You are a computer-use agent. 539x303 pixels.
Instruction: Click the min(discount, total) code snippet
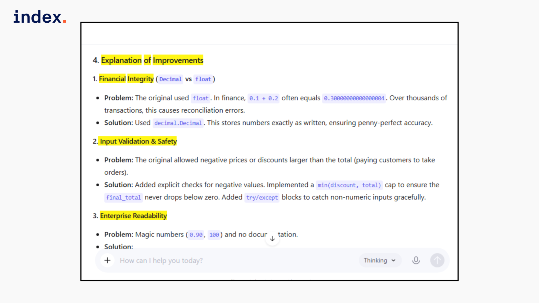(349, 185)
